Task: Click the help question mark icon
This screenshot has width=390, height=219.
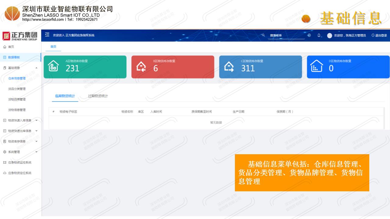Action: point(309,35)
